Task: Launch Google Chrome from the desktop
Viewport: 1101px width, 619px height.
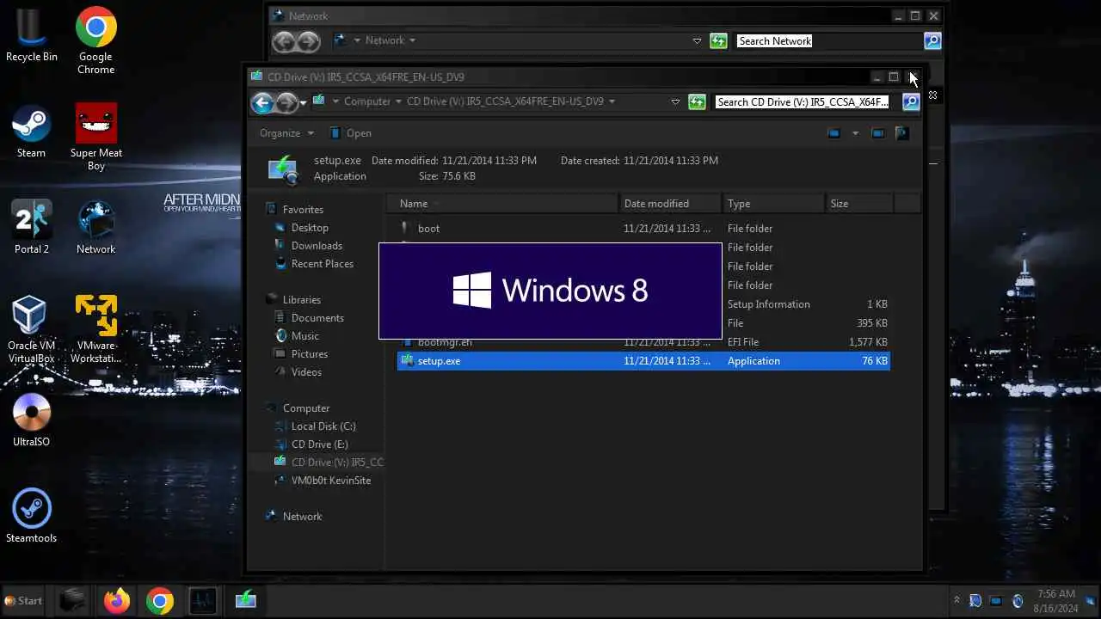Action: point(95,41)
